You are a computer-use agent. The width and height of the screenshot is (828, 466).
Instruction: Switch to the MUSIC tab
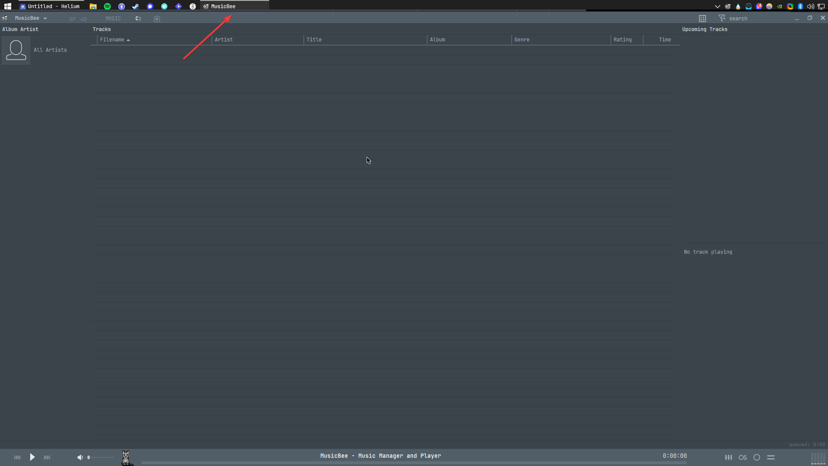[113, 19]
